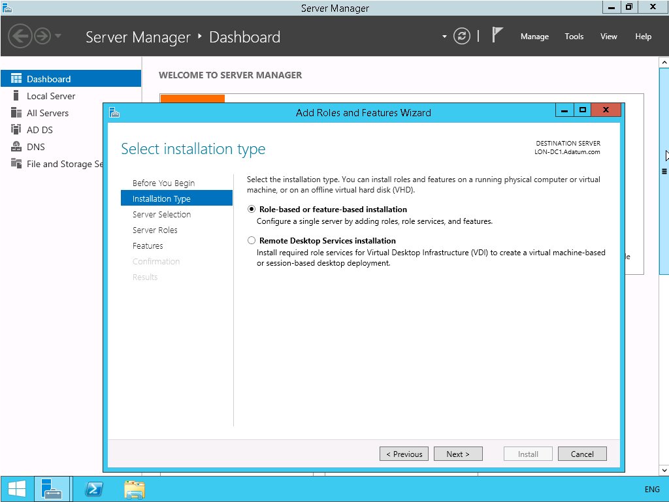The width and height of the screenshot is (669, 502).
Task: Choose Remote Desktop Services installation
Action: pyautogui.click(x=252, y=240)
